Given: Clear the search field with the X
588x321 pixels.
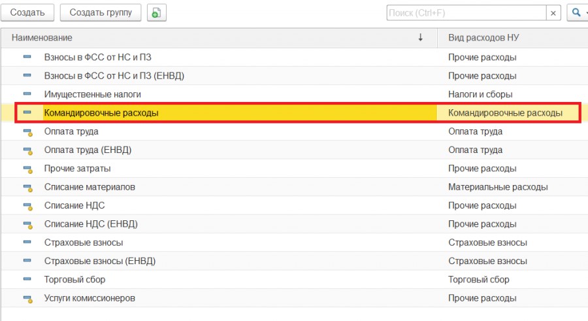Looking at the screenshot, I should (554, 12).
